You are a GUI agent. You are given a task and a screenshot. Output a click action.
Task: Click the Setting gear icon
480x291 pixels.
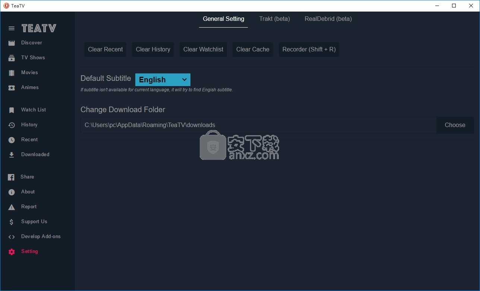coord(12,252)
